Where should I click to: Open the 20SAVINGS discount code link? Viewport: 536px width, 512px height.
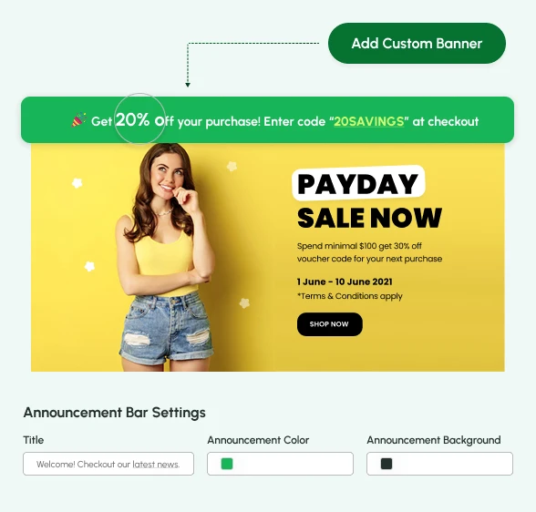(x=369, y=121)
